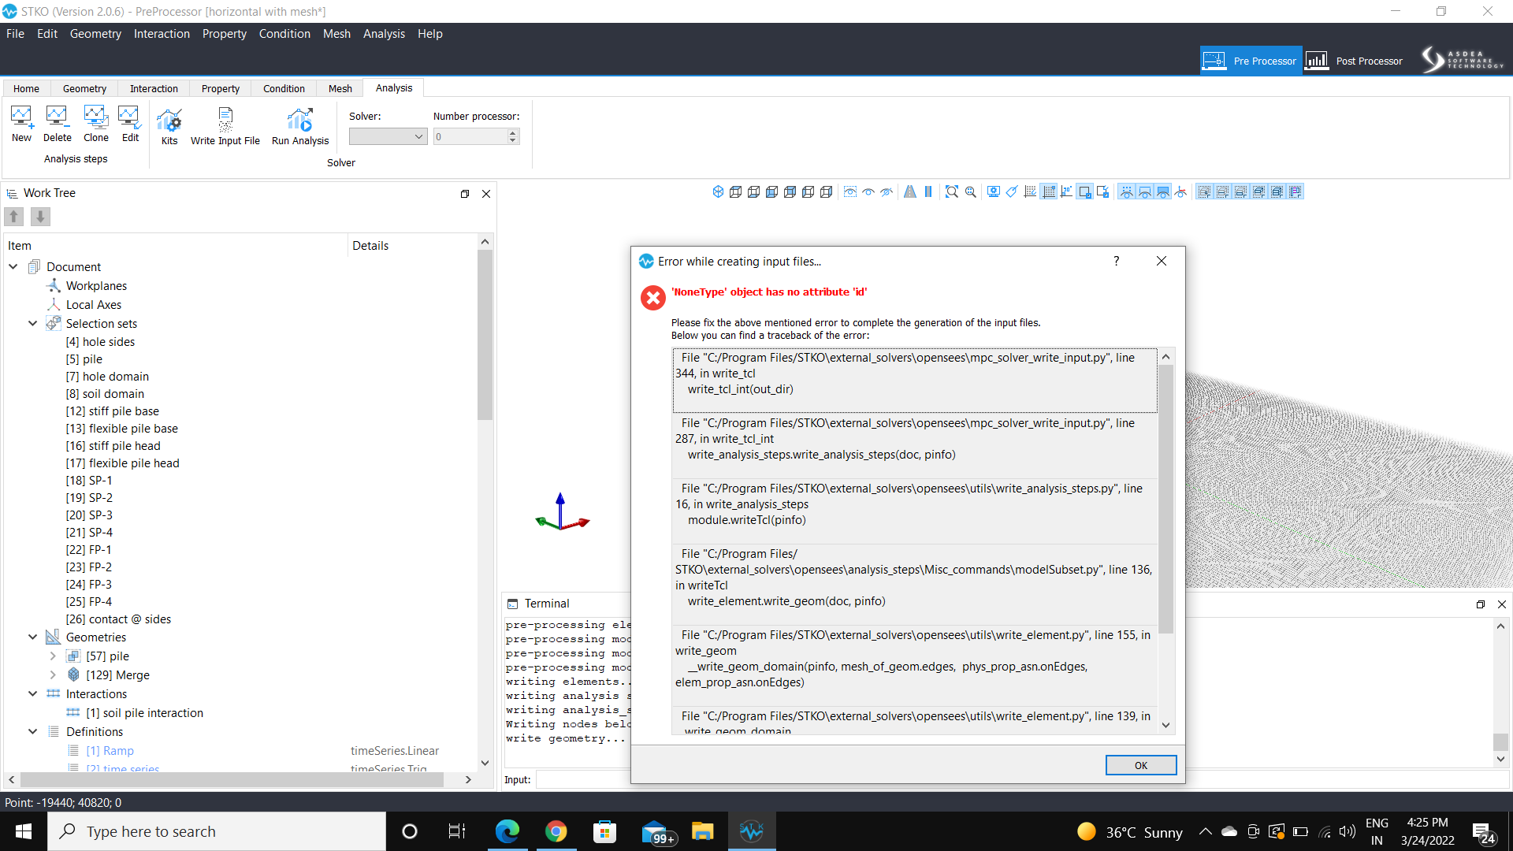
Task: Move item up in Work Tree
Action: [x=14, y=216]
